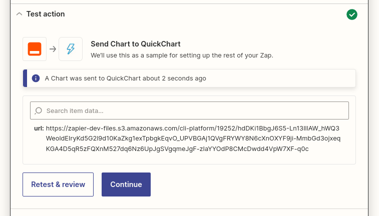Click the Retest & review button
Image resolution: width=379 pixels, height=216 pixels.
(x=58, y=184)
